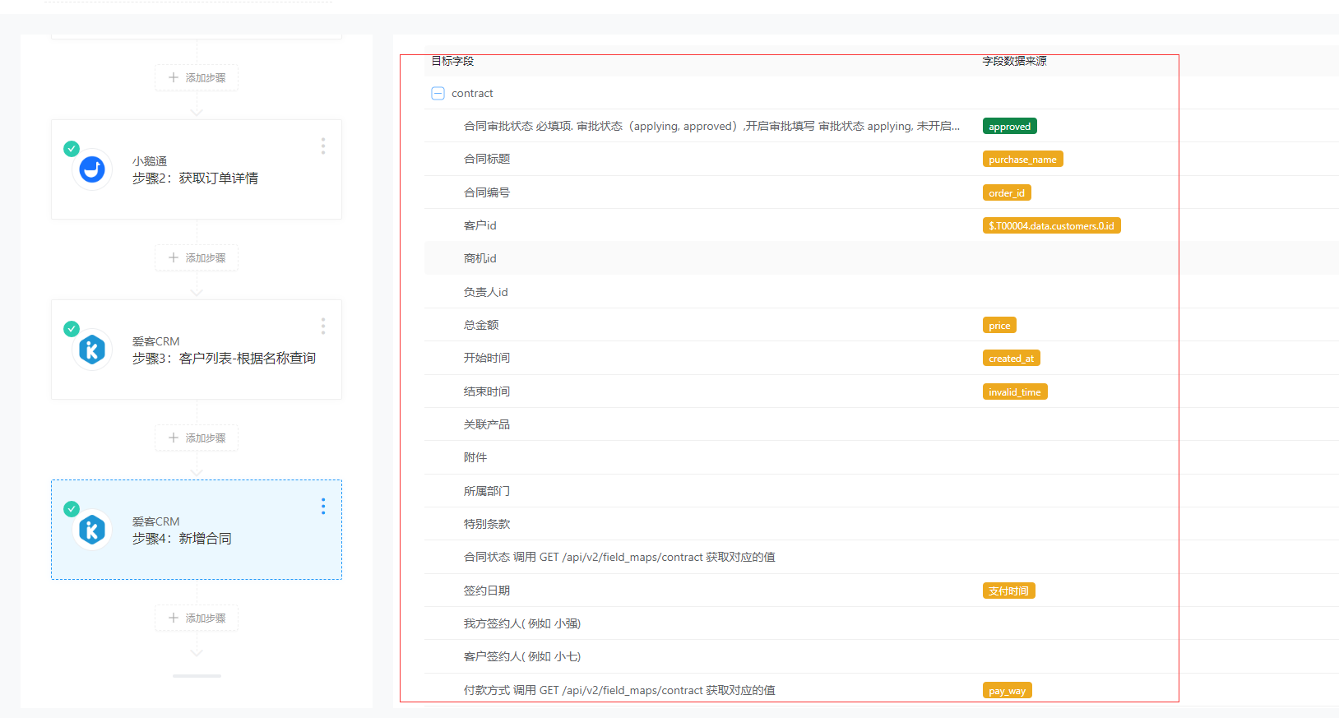The image size is (1339, 718).
Task: Click the 爱客CRM icon in step 3
Action: tap(92, 350)
